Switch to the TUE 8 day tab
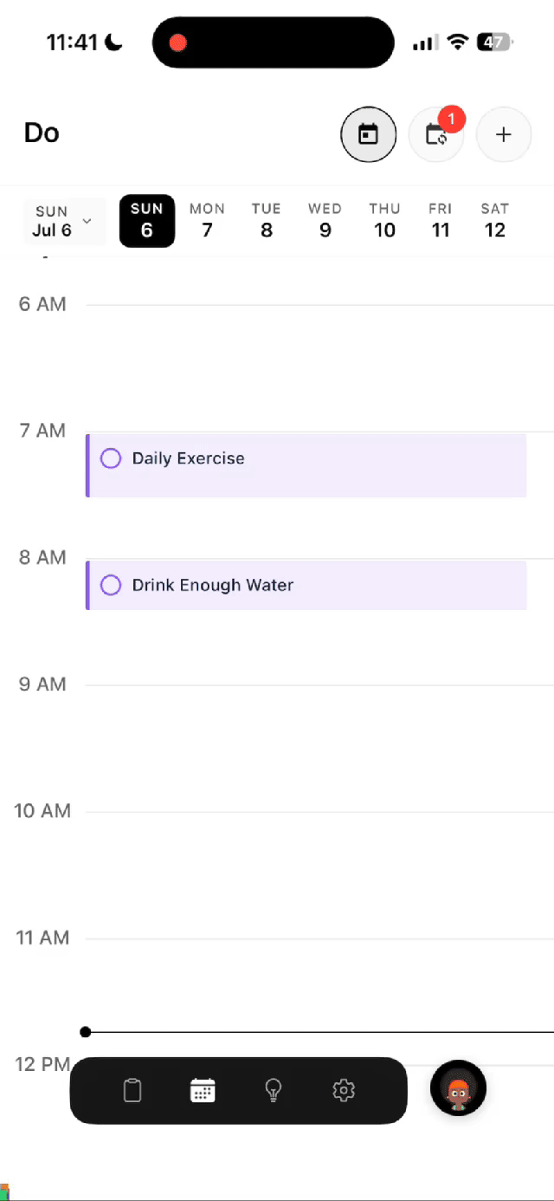 (x=267, y=221)
